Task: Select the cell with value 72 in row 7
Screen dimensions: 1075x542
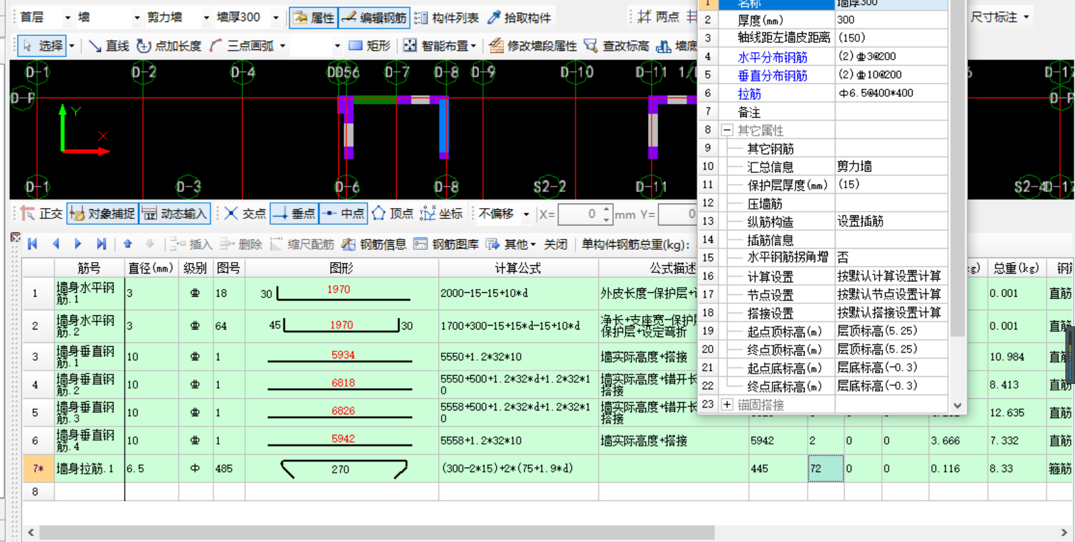Action: 825,468
